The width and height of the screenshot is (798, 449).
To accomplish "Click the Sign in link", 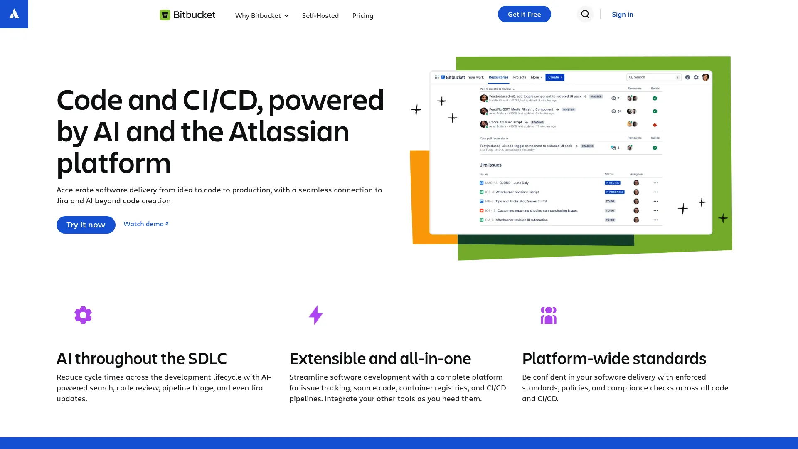I will (622, 14).
